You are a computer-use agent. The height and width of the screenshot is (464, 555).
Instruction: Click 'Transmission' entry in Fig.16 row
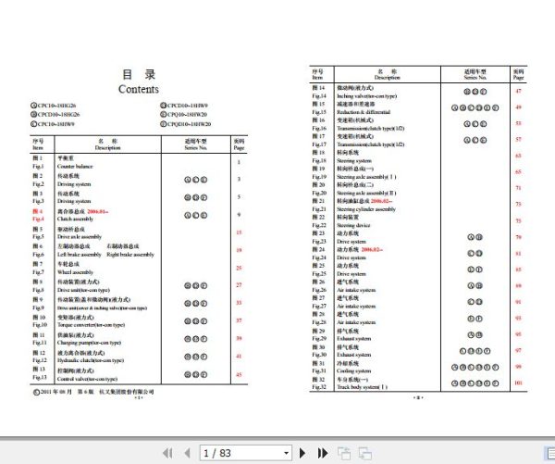[371, 128]
